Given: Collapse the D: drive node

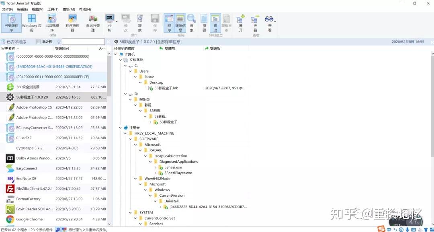Looking at the screenshot, I should pos(125,94).
